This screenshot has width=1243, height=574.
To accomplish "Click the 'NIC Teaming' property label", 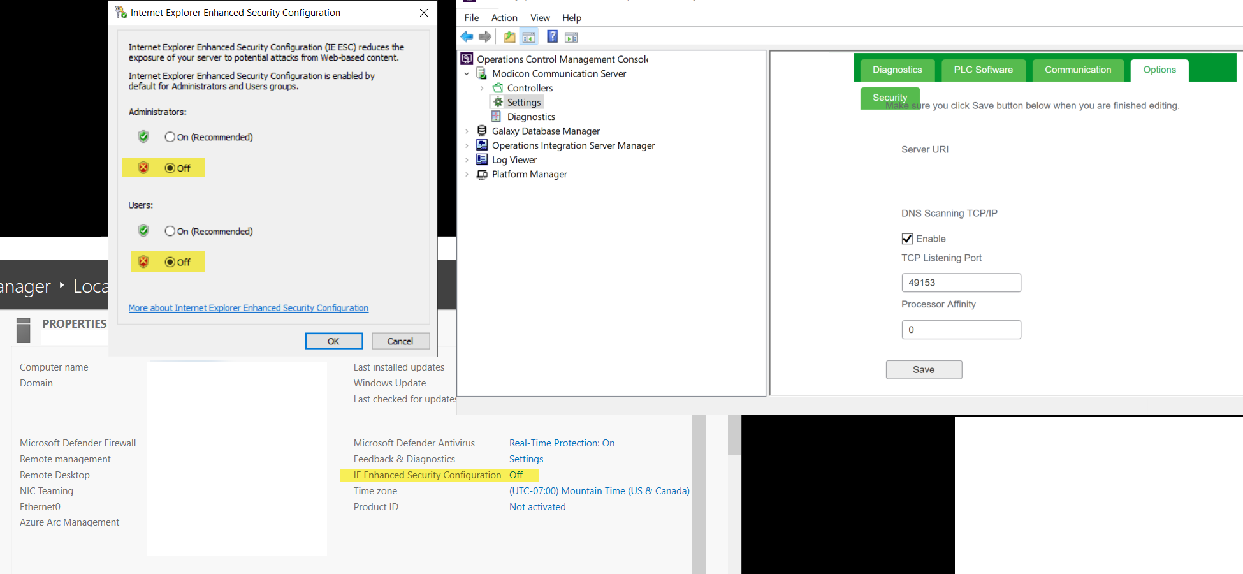I will [47, 491].
